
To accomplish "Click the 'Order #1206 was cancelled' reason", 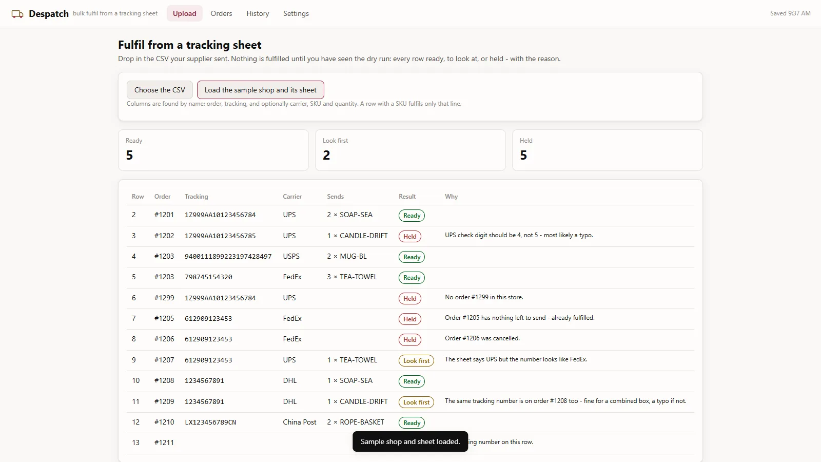I will [x=482, y=338].
